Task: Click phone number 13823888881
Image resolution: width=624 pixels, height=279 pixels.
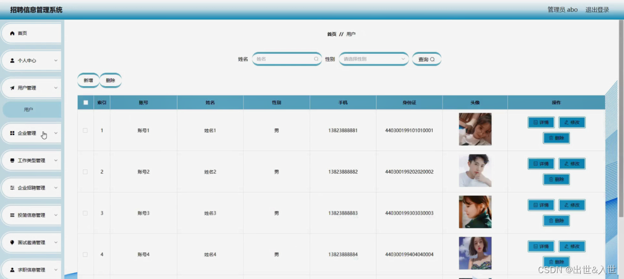Action: click(x=343, y=130)
